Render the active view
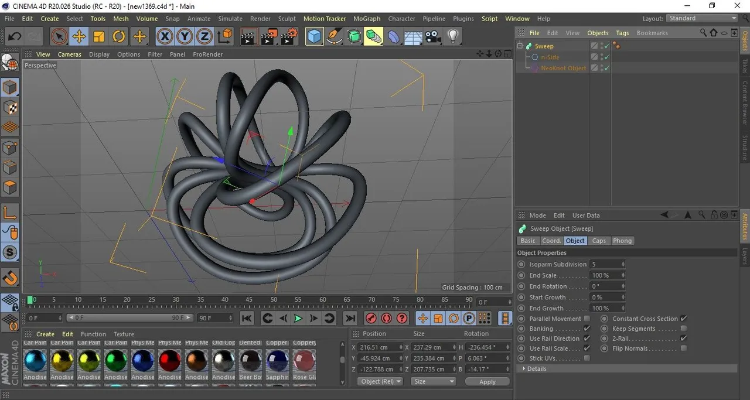 tap(248, 37)
